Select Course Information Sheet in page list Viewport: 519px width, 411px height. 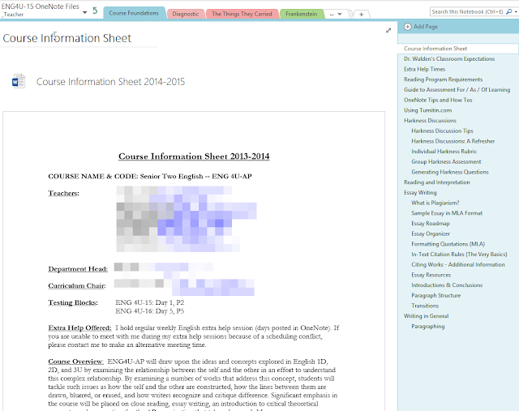point(435,49)
